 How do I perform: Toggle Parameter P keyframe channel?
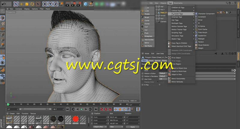(128, 109)
